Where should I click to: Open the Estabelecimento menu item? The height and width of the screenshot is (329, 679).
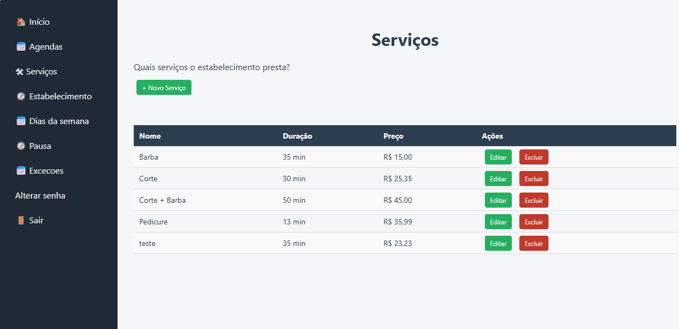pos(60,97)
